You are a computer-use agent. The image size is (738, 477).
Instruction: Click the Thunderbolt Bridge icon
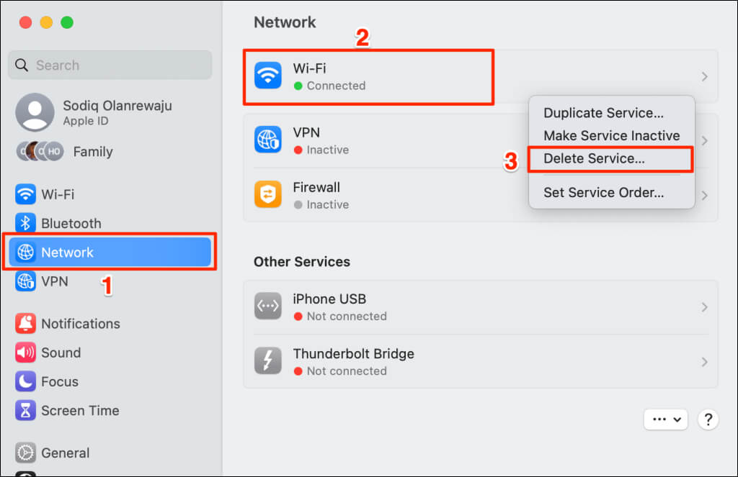[x=268, y=361]
